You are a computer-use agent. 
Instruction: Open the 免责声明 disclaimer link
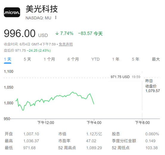(x=66, y=44)
